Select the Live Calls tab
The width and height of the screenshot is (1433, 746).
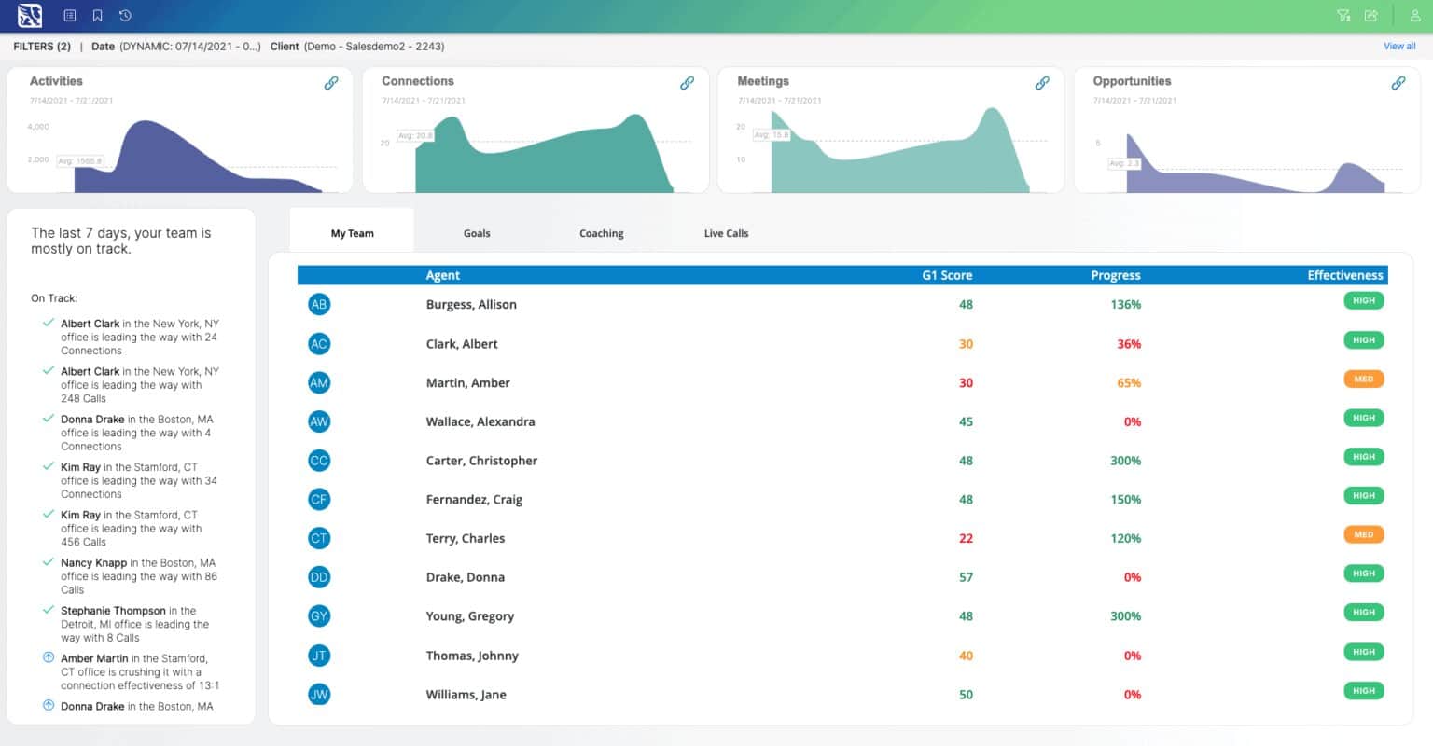pos(726,233)
